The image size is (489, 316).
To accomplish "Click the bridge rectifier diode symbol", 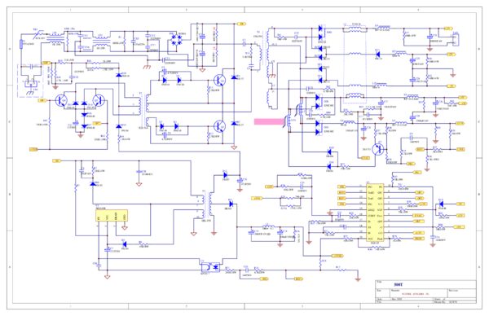I will [178, 39].
